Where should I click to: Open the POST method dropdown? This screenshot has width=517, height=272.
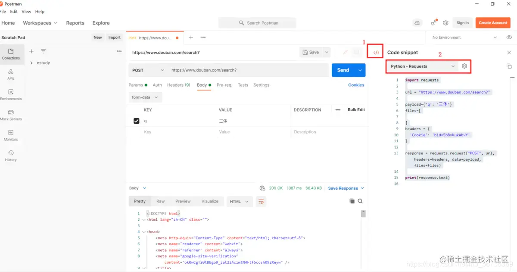(x=148, y=70)
